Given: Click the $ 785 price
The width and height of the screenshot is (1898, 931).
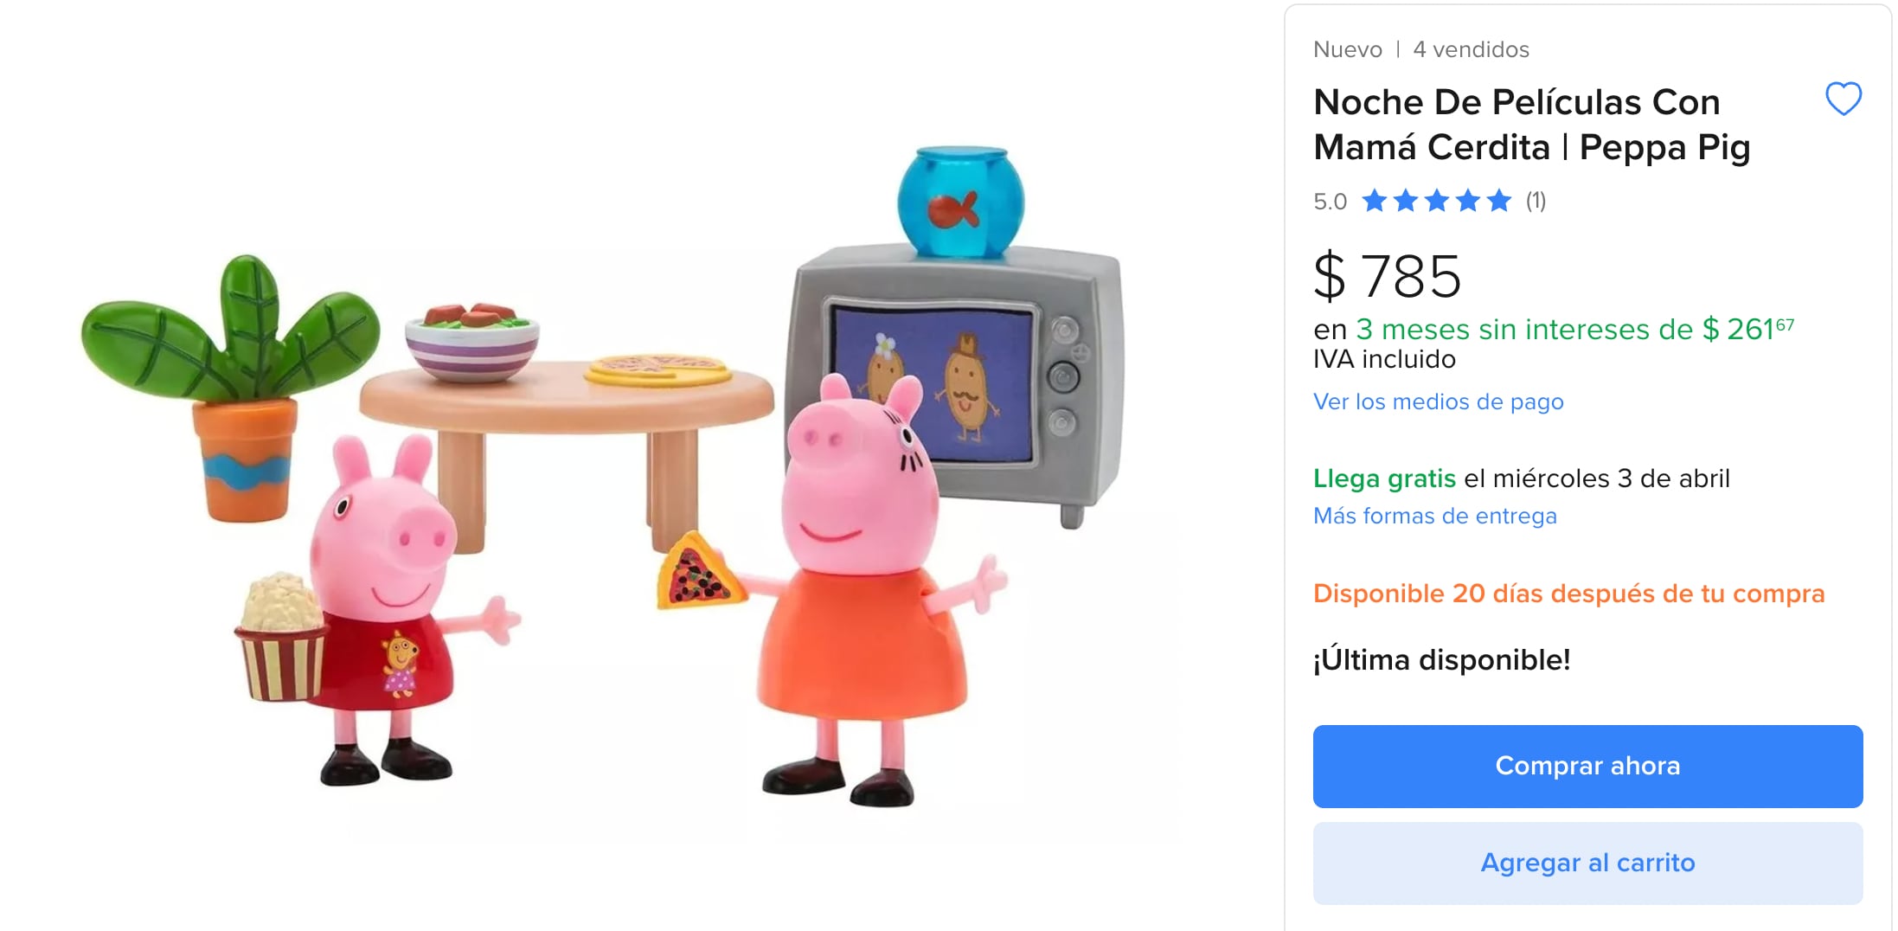Looking at the screenshot, I should [x=1387, y=277].
